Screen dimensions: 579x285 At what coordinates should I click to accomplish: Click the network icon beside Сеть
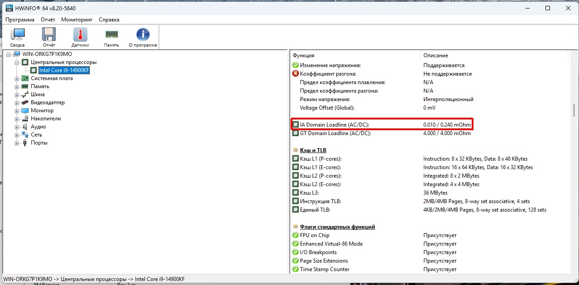(x=25, y=135)
